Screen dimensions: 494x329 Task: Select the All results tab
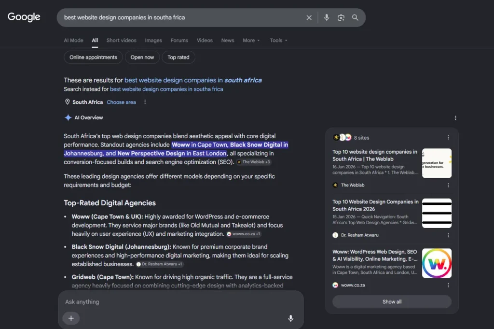pyautogui.click(x=95, y=41)
